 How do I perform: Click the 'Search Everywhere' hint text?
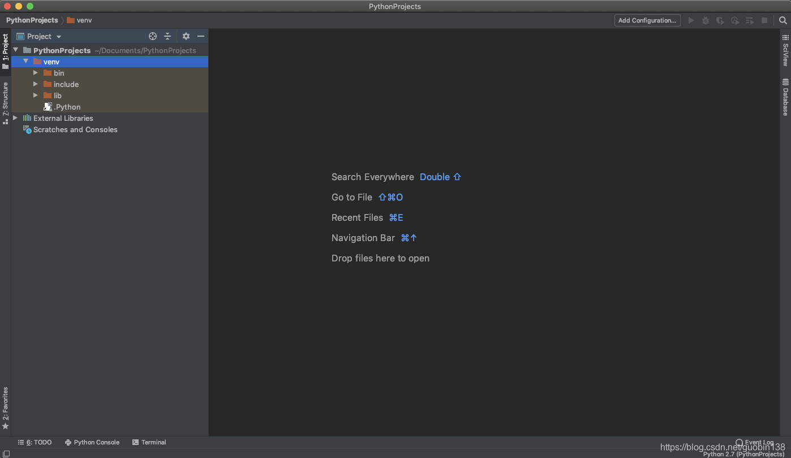(x=373, y=177)
